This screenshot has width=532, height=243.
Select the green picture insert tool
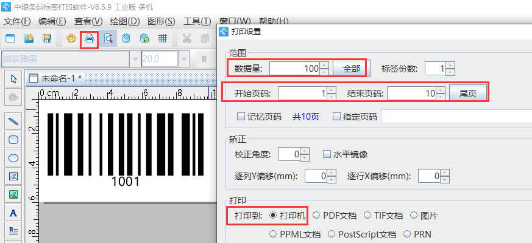click(x=13, y=194)
